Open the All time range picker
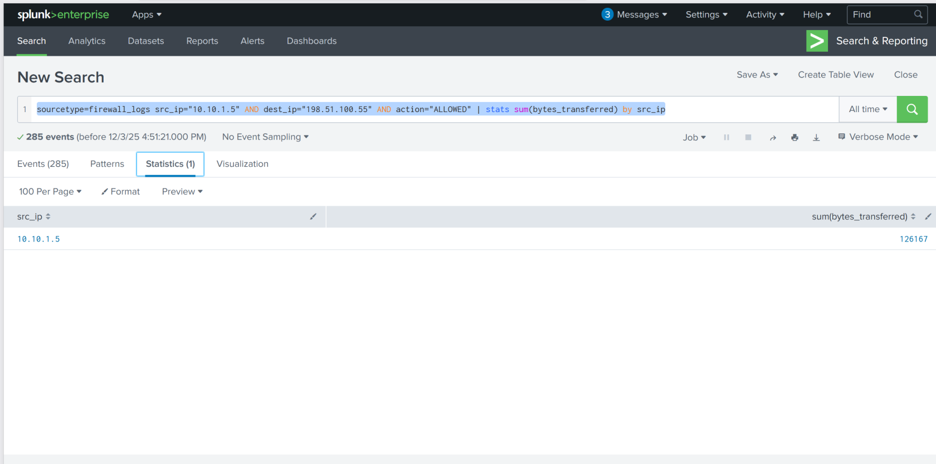 click(868, 109)
